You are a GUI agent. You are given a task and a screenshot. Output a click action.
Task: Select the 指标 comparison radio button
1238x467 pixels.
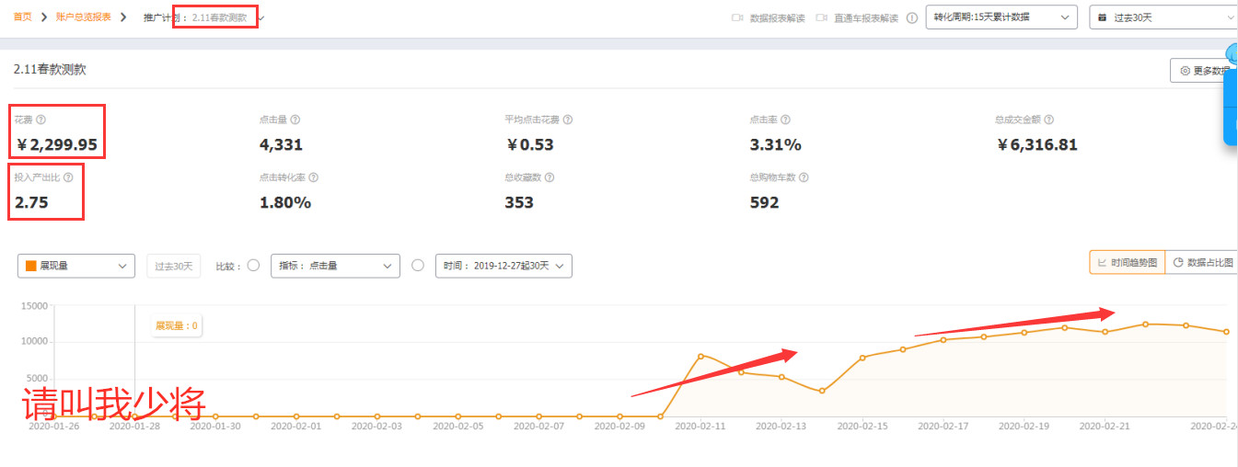pyautogui.click(x=254, y=266)
